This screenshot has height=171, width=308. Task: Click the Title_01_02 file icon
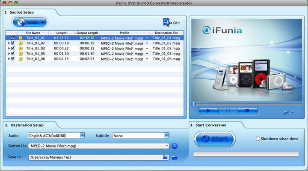coord(21,43)
